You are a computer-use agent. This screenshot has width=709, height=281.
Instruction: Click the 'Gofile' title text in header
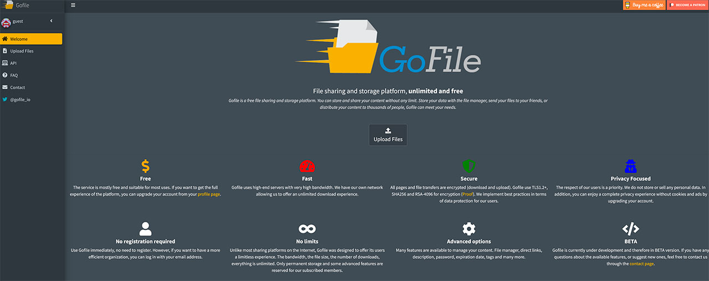[x=22, y=6]
